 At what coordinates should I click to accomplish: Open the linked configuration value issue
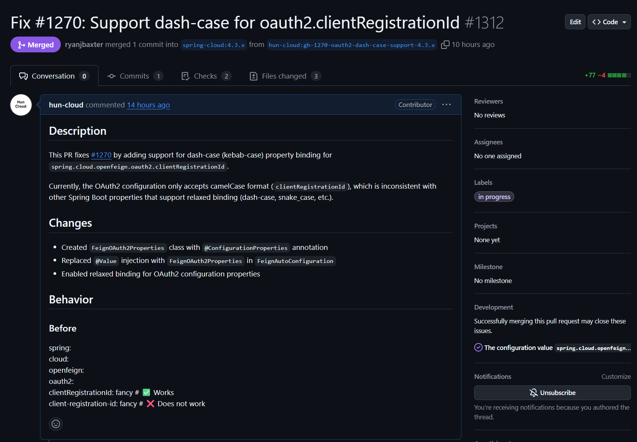557,348
